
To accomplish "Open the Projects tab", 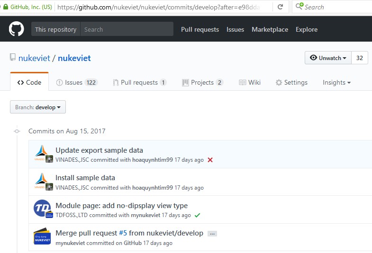I will coord(203,82).
